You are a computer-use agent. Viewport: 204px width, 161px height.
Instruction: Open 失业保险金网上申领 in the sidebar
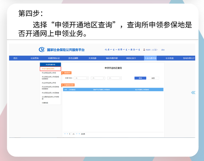tap(49, 73)
